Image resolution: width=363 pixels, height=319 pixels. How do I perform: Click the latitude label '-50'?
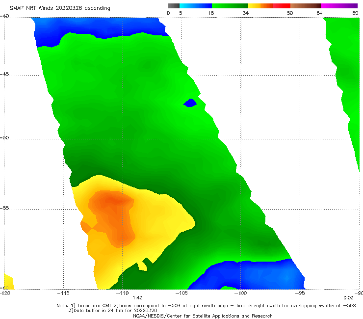click(4, 137)
